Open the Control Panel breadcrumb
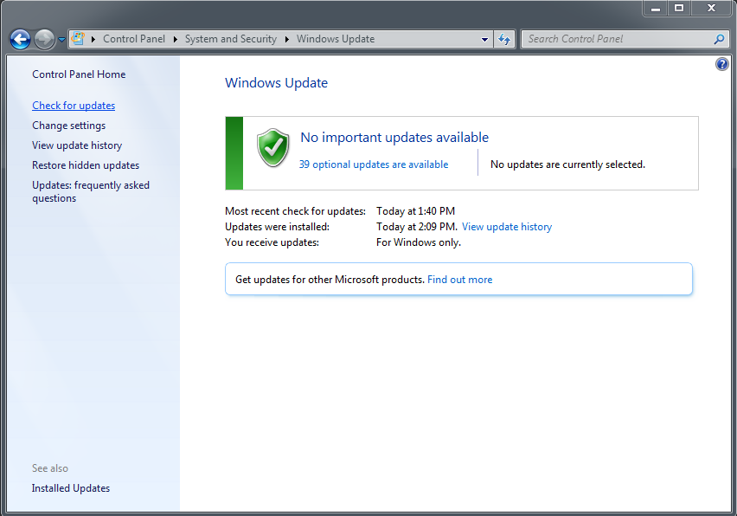The image size is (737, 516). (x=134, y=39)
